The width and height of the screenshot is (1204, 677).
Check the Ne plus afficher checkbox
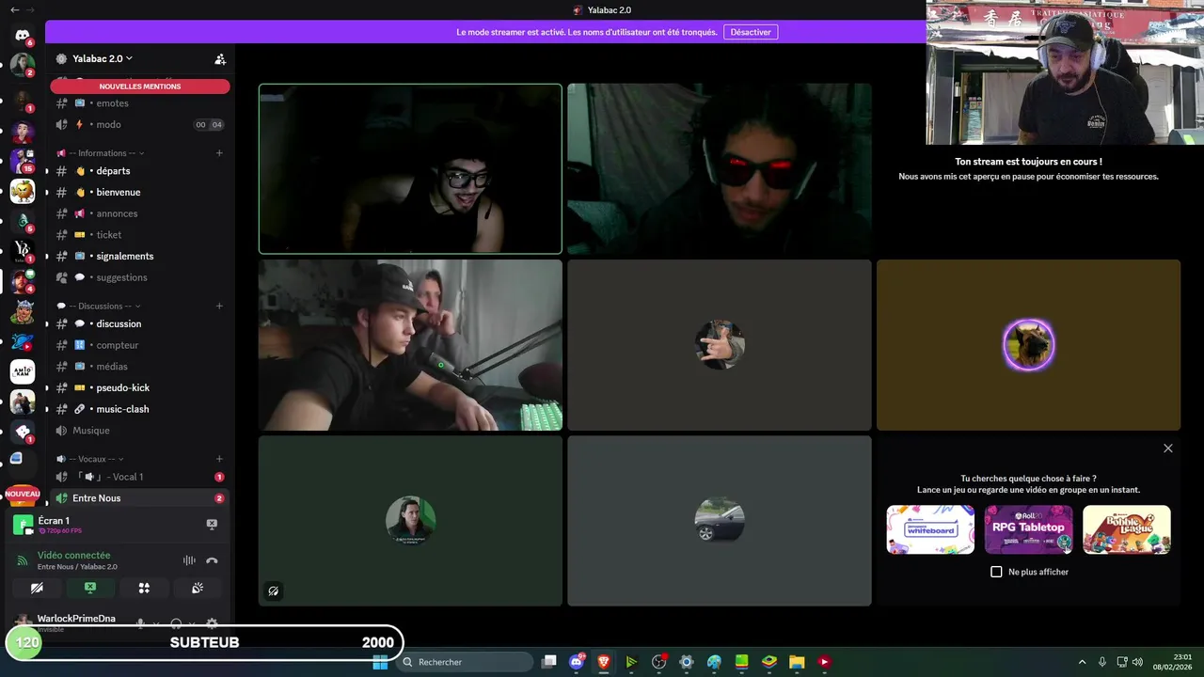[996, 572]
